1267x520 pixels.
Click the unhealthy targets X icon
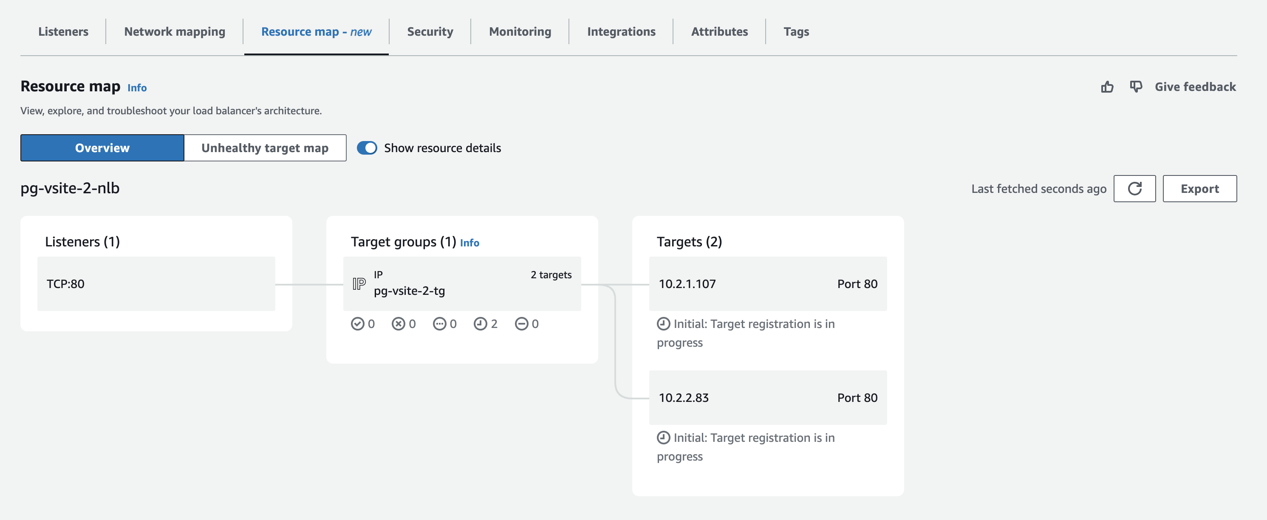tap(399, 324)
